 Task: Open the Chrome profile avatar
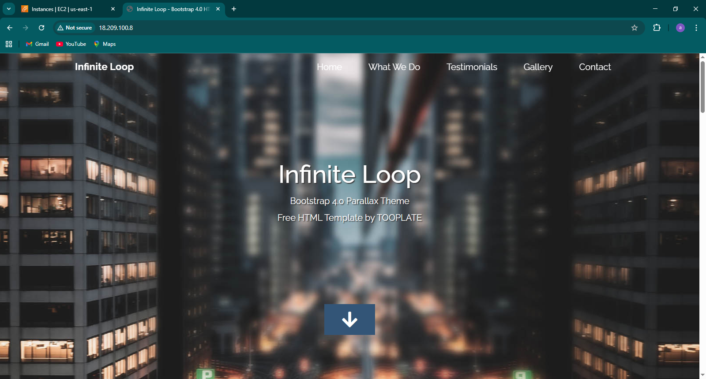[x=680, y=28]
